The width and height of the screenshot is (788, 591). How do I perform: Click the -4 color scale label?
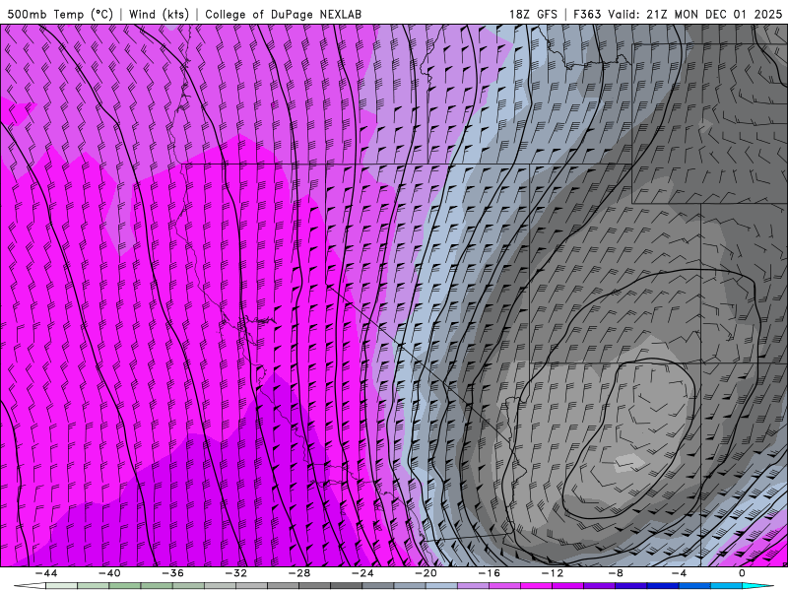tap(679, 573)
